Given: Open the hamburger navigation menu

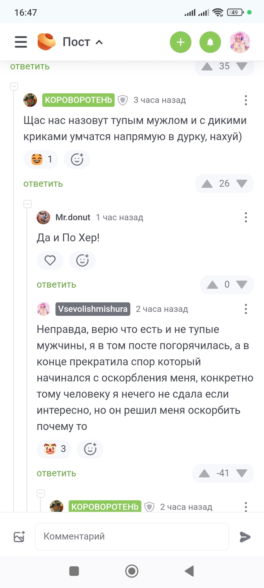Looking at the screenshot, I should point(21,42).
